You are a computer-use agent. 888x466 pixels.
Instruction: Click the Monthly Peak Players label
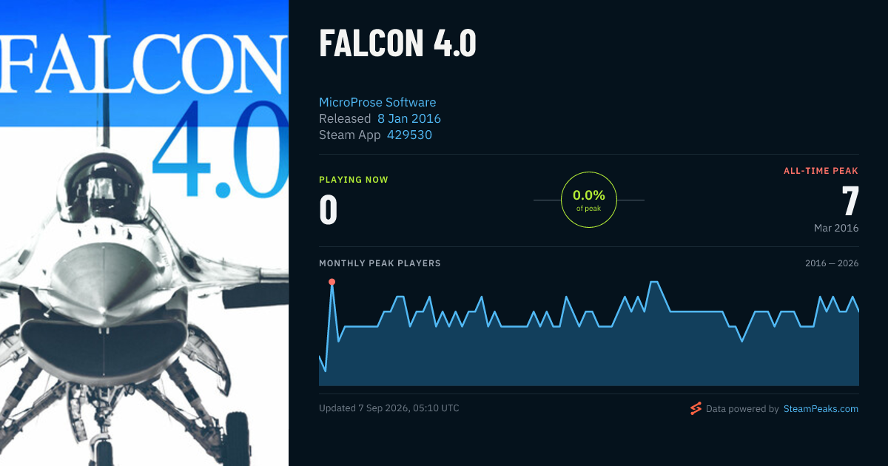(380, 263)
